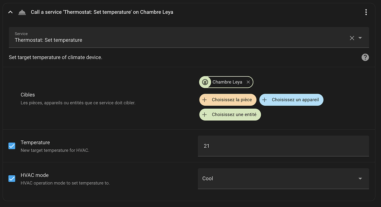Click the 'Cibles' label
381x207 pixels.
tap(28, 95)
